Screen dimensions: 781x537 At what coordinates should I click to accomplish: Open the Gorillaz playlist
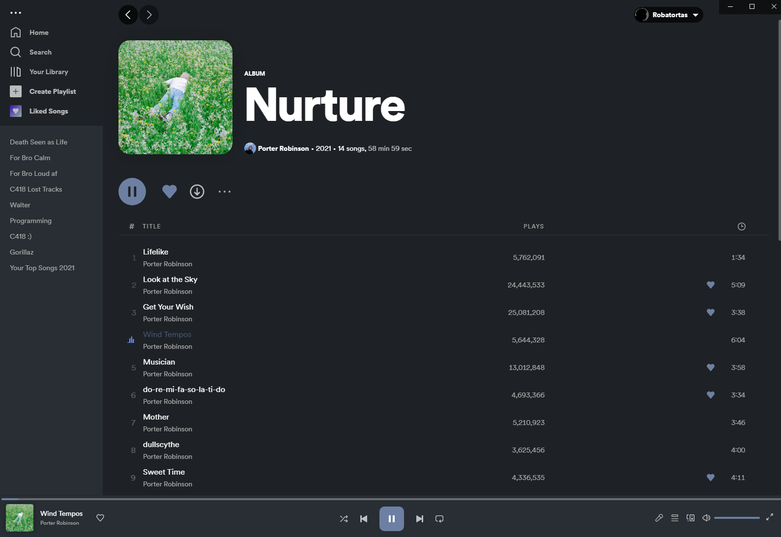point(22,252)
